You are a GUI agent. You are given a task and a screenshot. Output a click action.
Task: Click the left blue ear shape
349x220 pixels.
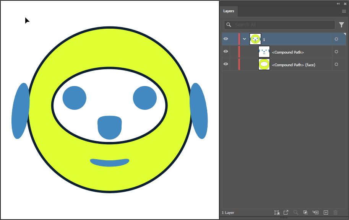[x=20, y=111]
